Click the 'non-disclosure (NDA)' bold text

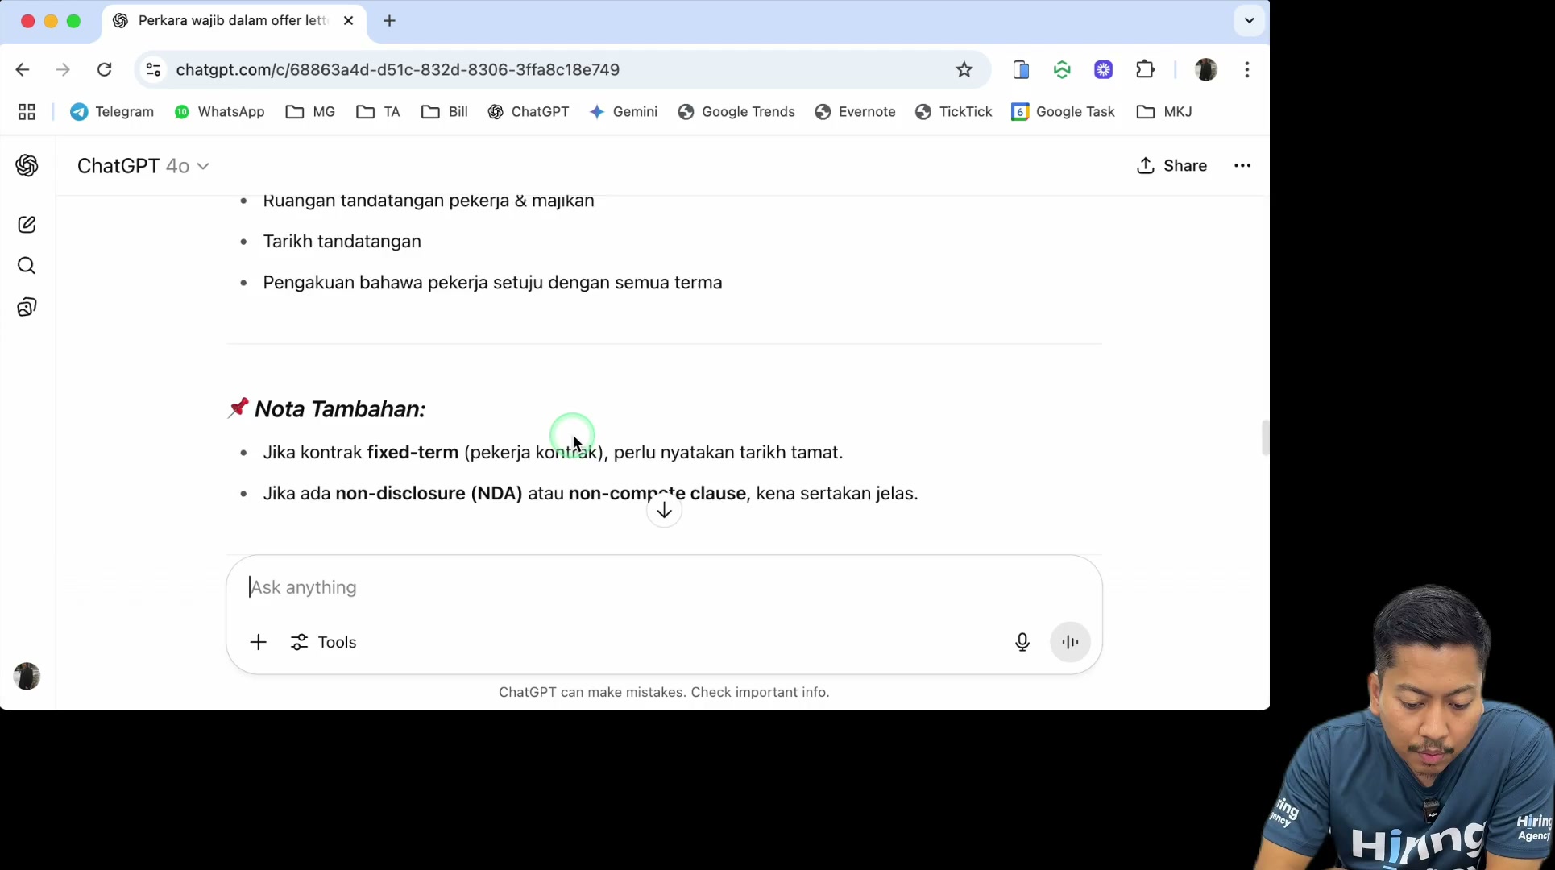(429, 494)
